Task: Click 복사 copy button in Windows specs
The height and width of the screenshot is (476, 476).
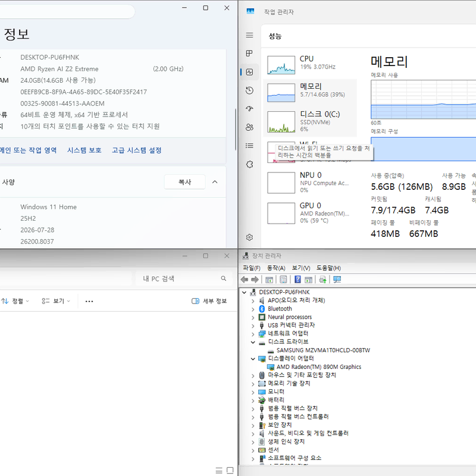Action: (x=184, y=182)
